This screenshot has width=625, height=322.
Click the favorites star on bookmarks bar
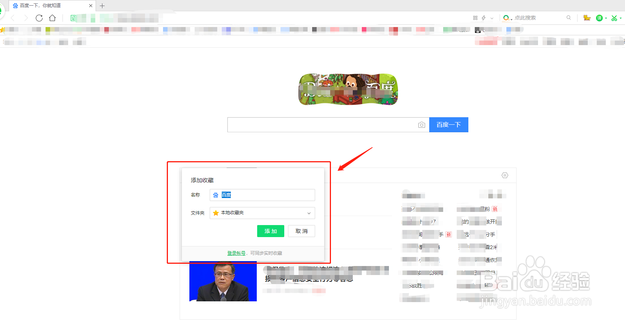click(x=2, y=29)
